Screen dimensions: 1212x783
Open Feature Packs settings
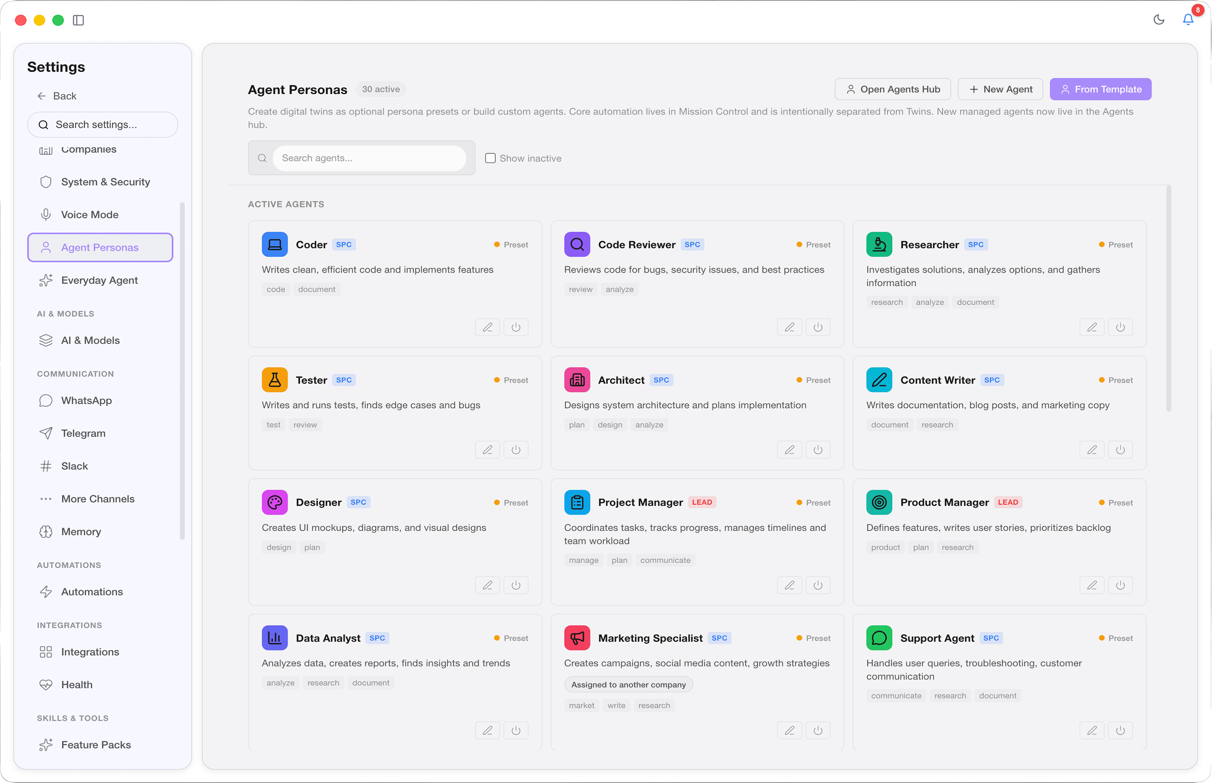click(x=100, y=745)
